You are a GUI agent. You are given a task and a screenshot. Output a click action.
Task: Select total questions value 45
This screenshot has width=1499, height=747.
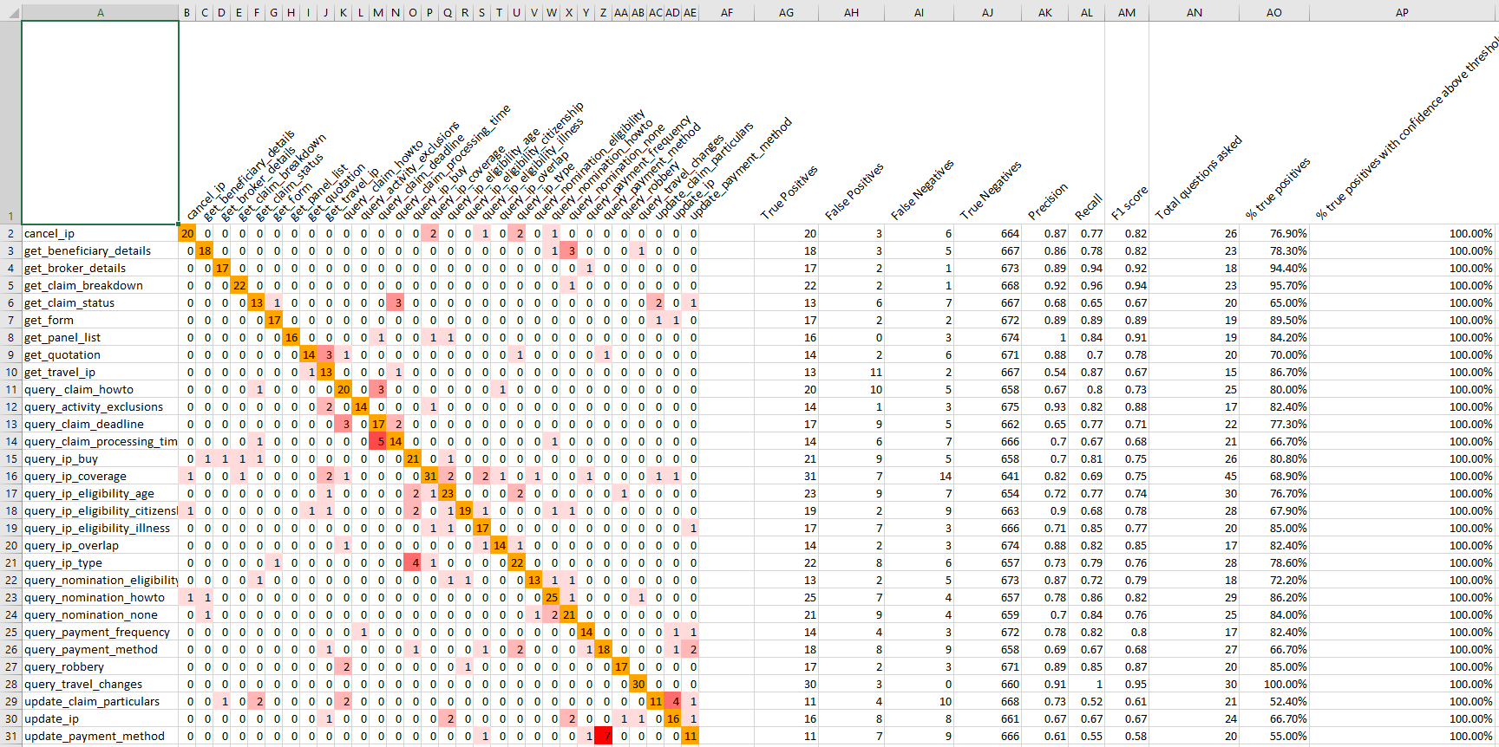tap(1195, 476)
